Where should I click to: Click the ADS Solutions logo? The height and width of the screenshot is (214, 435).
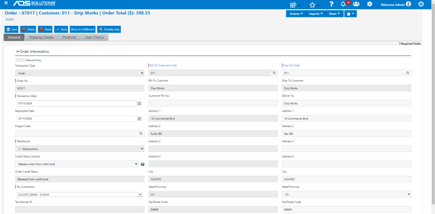(x=34, y=3)
